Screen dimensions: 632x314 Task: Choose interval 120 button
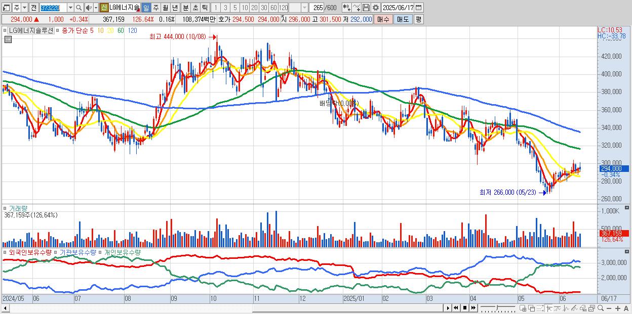(283, 8)
